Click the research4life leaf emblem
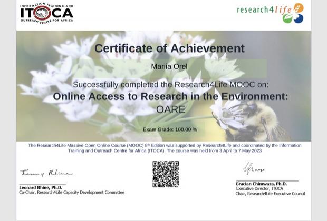This screenshot has width=327, height=221. [293, 14]
